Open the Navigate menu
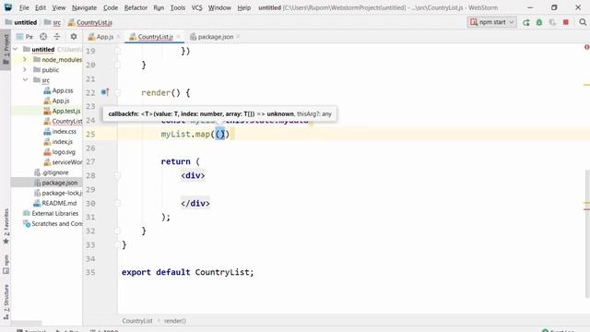Image resolution: width=590 pixels, height=332 pixels. click(84, 7)
